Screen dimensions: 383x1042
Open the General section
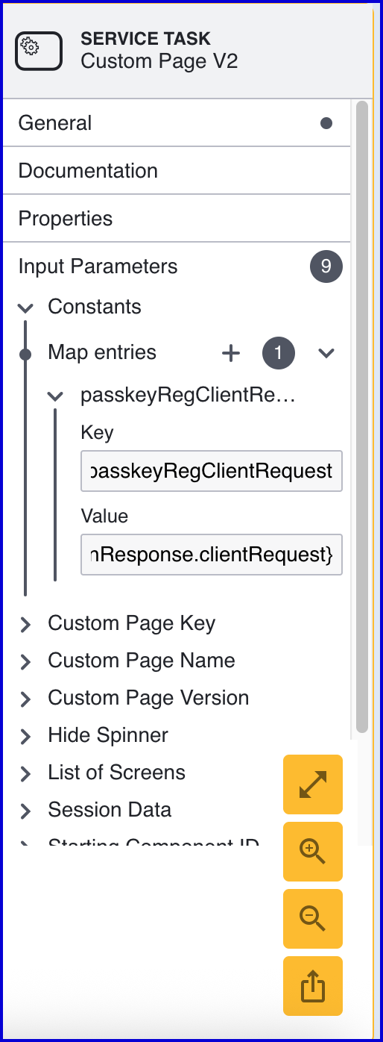click(177, 123)
